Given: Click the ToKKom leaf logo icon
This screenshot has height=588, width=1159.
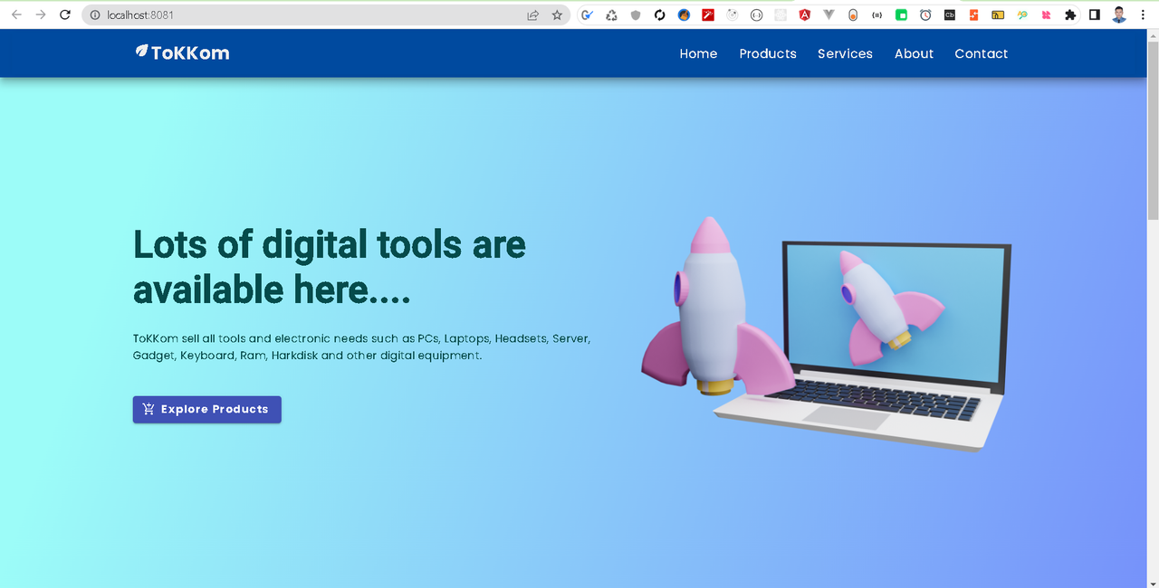Looking at the screenshot, I should click(141, 52).
